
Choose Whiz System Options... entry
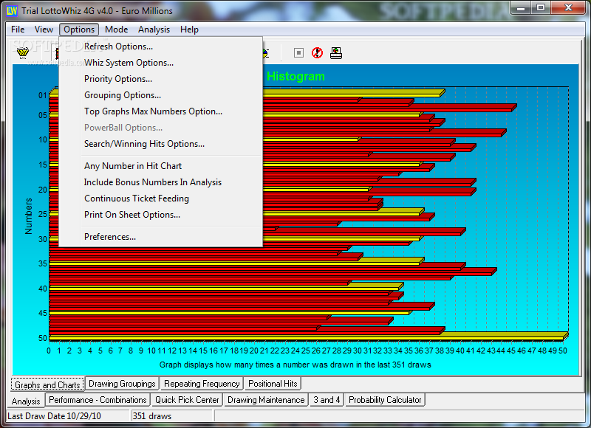pyautogui.click(x=161, y=63)
